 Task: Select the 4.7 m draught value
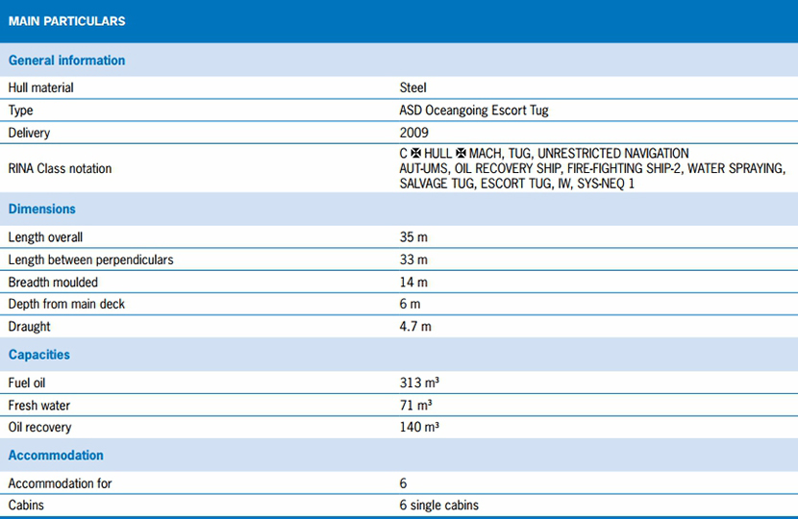coord(415,327)
